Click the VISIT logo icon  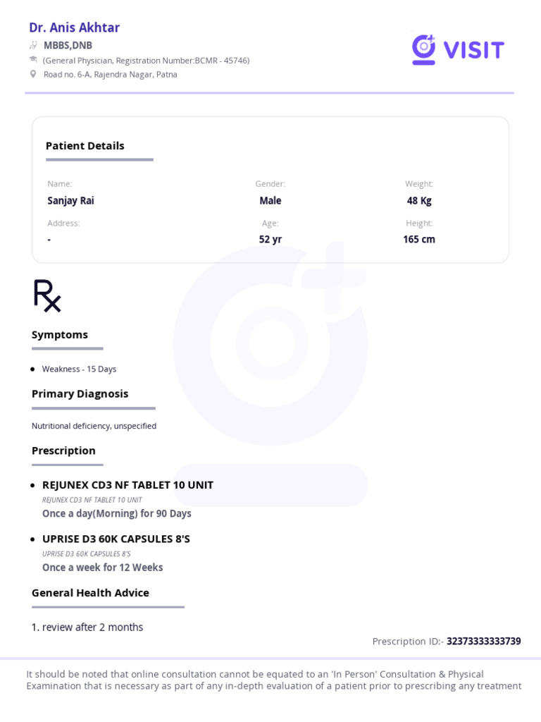[x=423, y=49]
